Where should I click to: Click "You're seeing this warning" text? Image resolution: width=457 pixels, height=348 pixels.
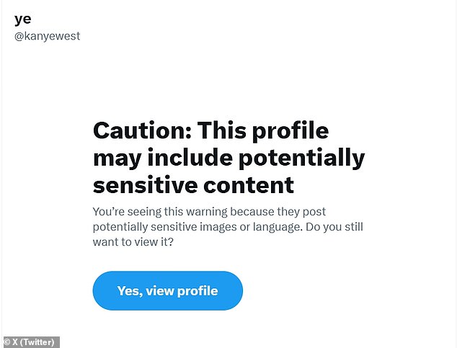coord(160,212)
